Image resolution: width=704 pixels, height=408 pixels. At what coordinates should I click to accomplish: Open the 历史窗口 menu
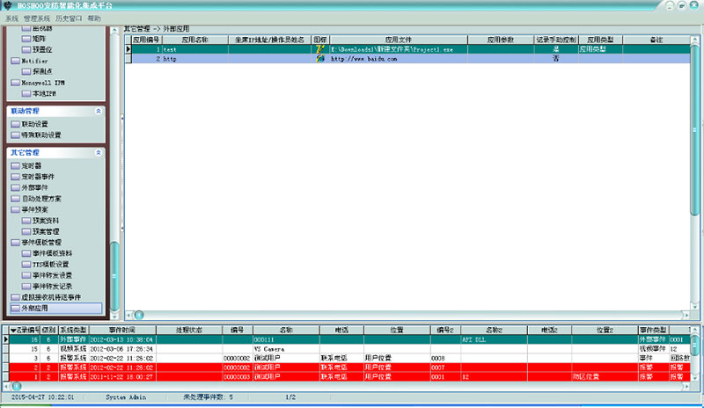coord(70,18)
